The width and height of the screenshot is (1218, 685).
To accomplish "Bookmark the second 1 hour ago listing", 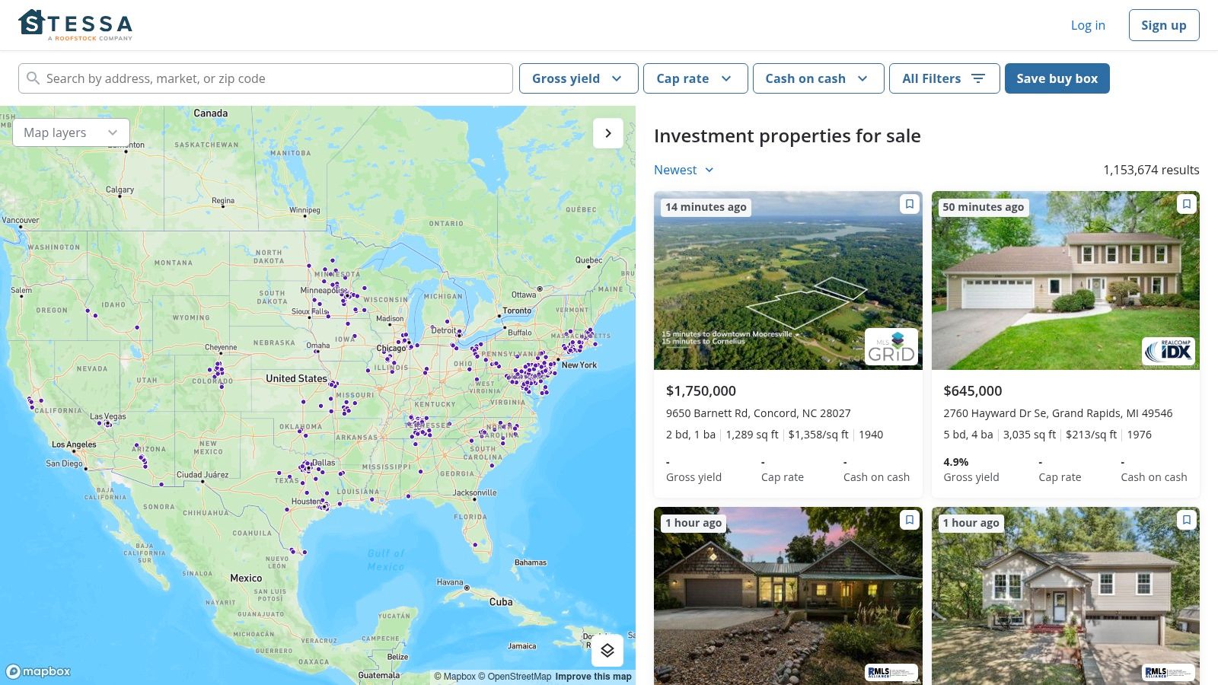I will pyautogui.click(x=1186, y=520).
